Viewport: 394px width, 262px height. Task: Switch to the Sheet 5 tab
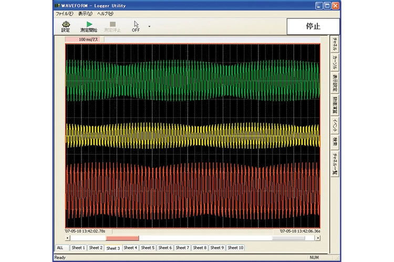pos(148,248)
